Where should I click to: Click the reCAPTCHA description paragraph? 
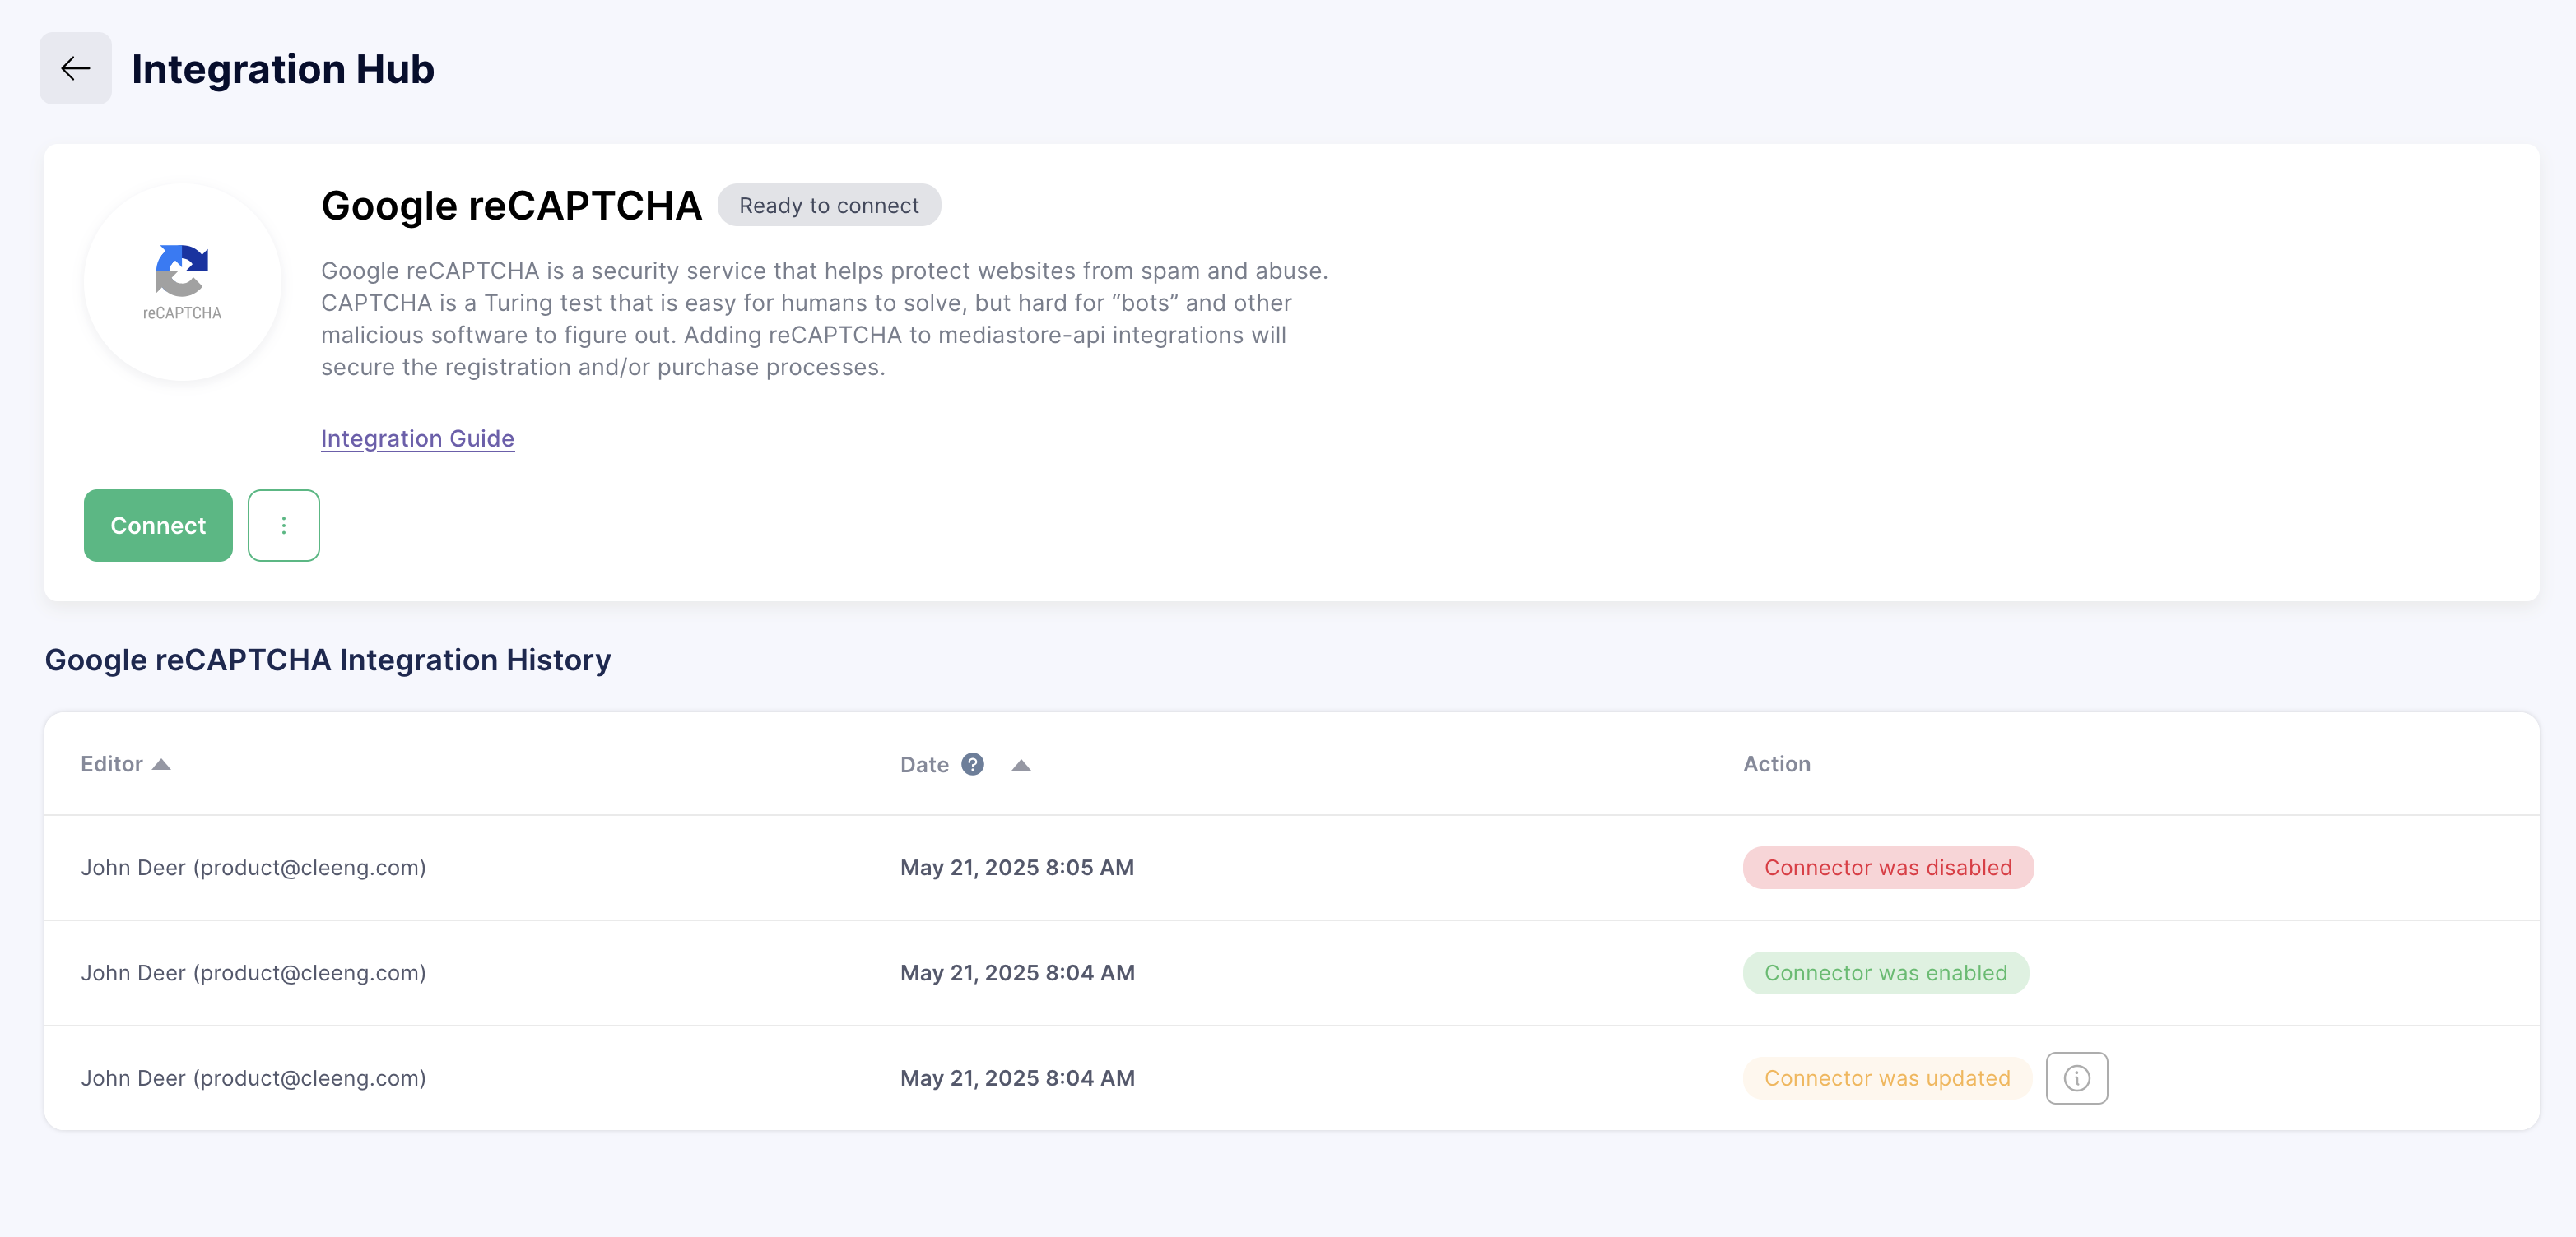click(825, 319)
